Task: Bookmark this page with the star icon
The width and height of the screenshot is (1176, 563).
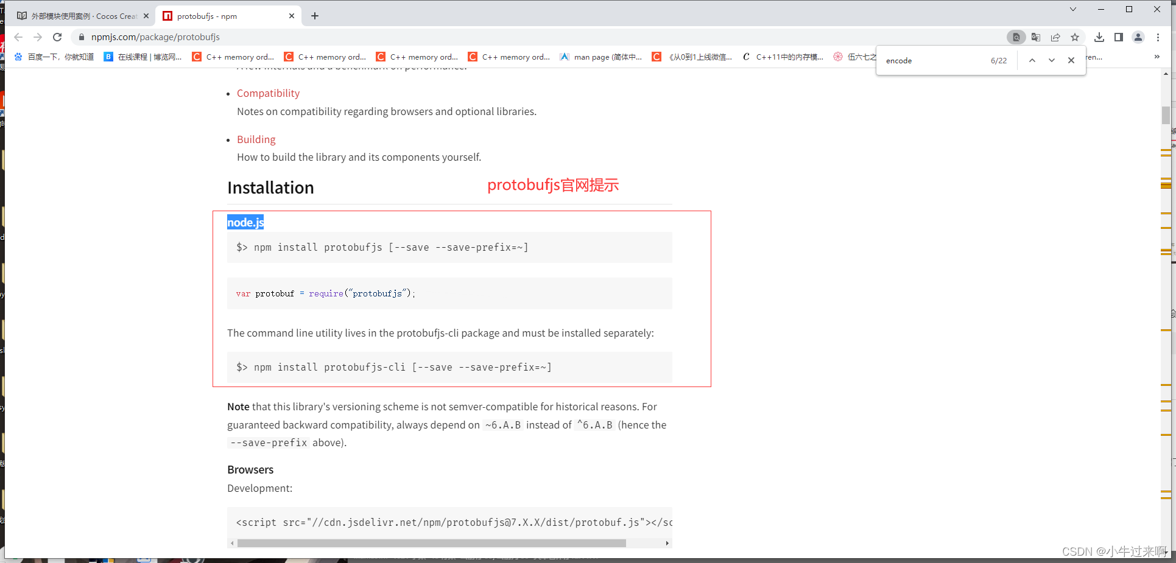Action: pos(1075,37)
